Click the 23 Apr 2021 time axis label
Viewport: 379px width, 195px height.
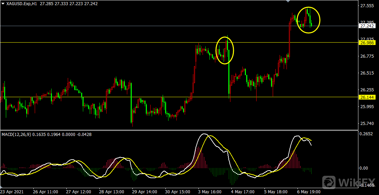(x=13, y=192)
